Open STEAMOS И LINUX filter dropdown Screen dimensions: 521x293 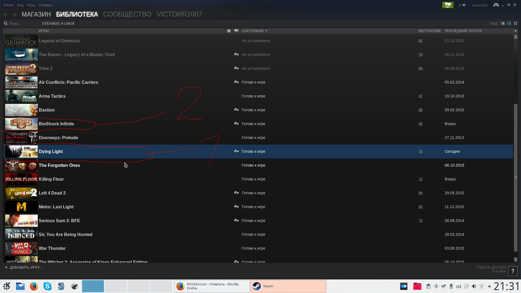tap(58, 24)
